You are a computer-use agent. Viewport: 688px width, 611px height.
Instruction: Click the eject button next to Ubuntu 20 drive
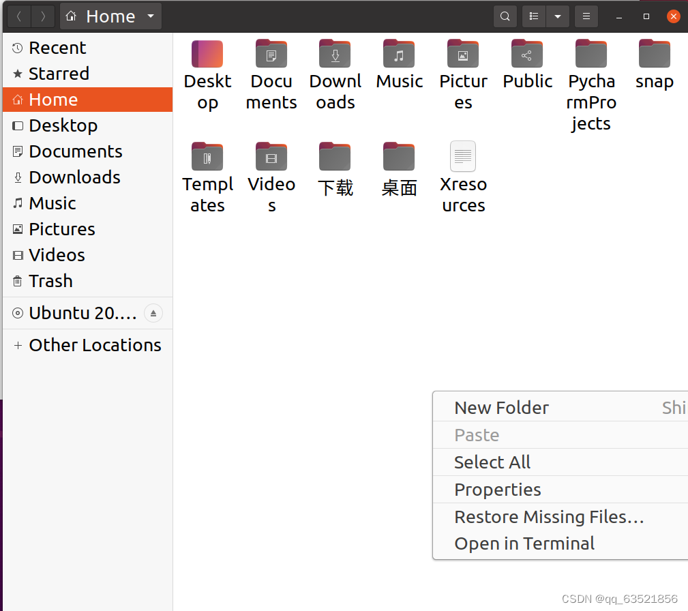pyautogui.click(x=153, y=313)
